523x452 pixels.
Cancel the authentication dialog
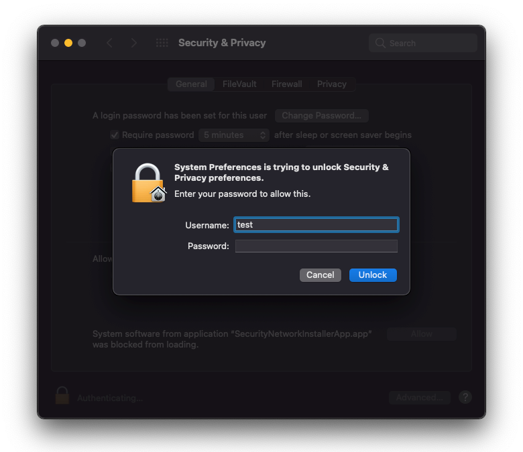320,275
